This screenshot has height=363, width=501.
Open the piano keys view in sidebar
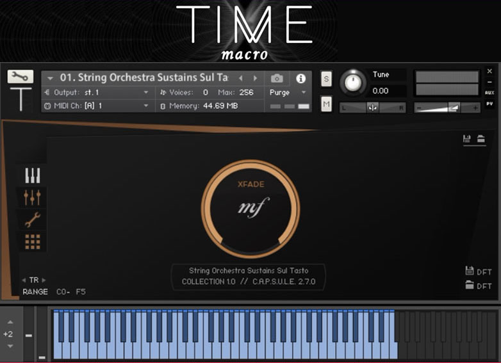[32, 175]
